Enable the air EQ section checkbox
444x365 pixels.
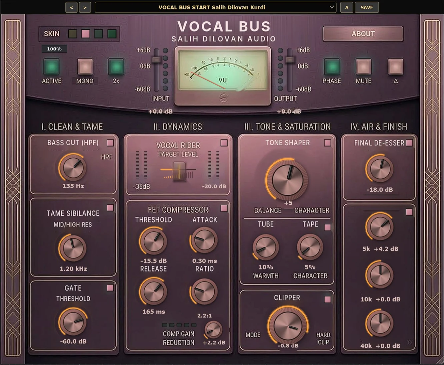click(409, 212)
